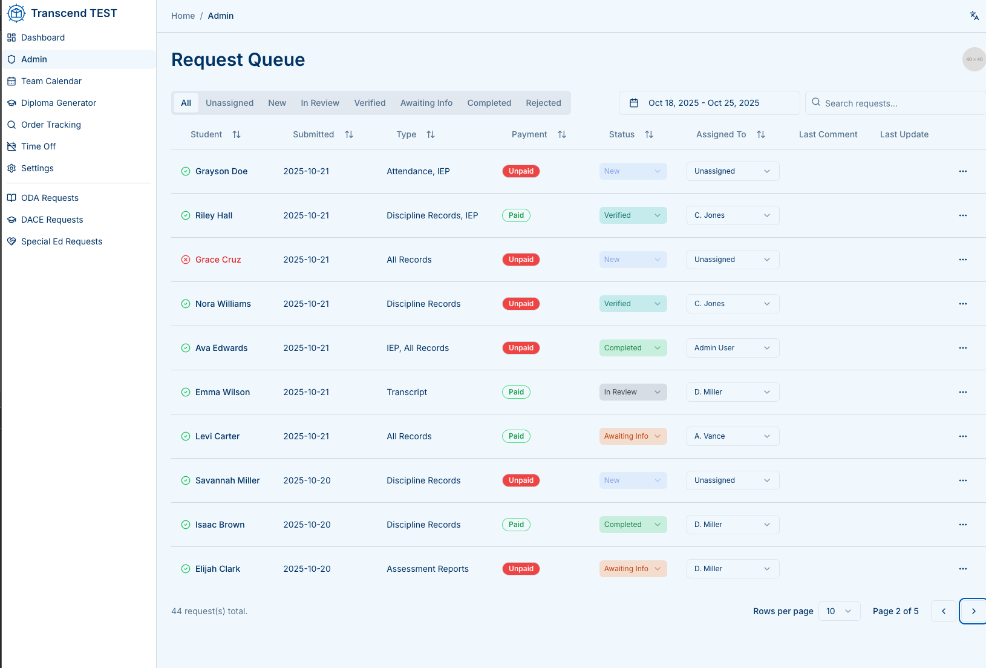
Task: Click the translate language icon top right
Action: tap(974, 16)
